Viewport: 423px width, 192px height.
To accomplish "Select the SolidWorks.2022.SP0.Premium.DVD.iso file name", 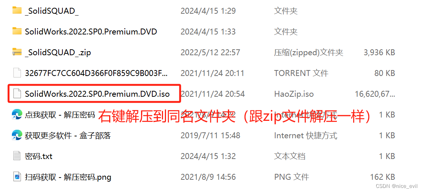I will click(97, 94).
